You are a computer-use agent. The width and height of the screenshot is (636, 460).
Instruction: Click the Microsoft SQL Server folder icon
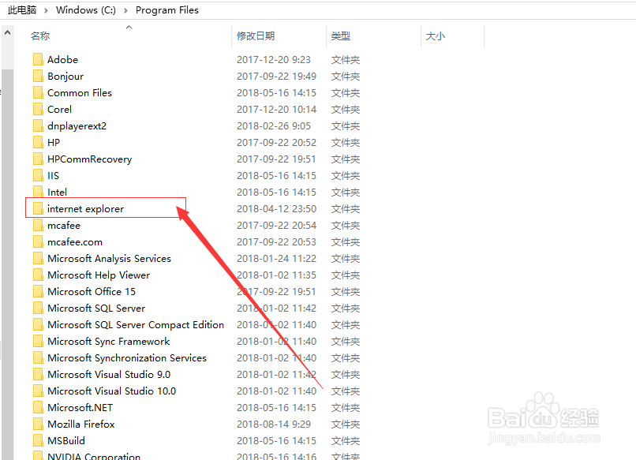(x=38, y=308)
